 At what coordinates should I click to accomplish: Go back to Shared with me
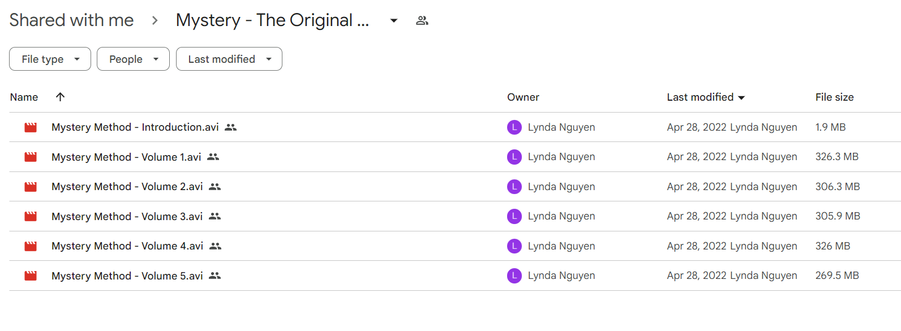[71, 20]
